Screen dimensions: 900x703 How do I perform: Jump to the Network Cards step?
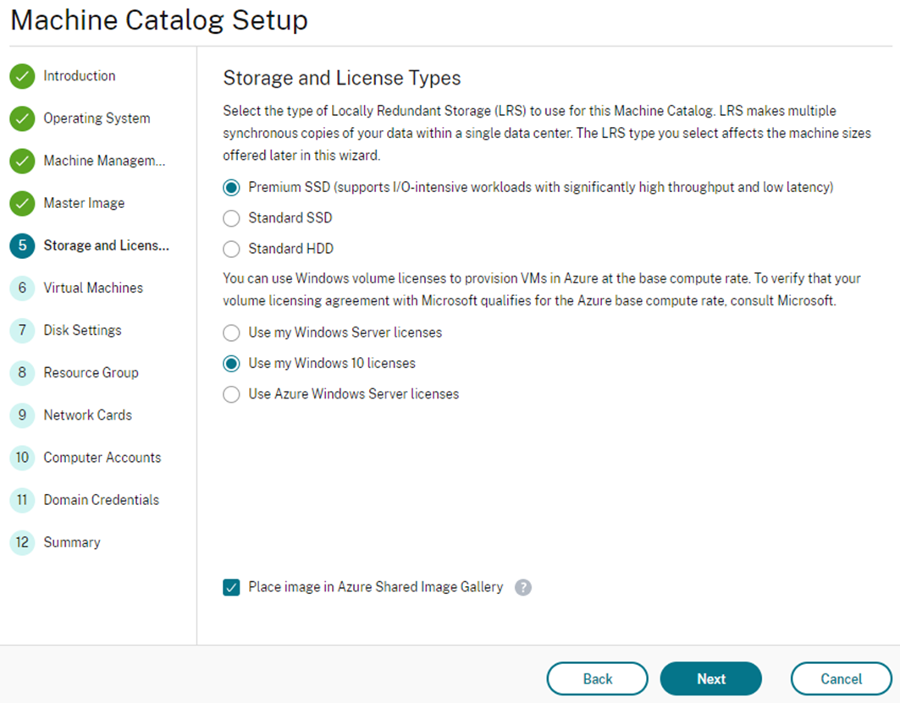[x=88, y=415]
